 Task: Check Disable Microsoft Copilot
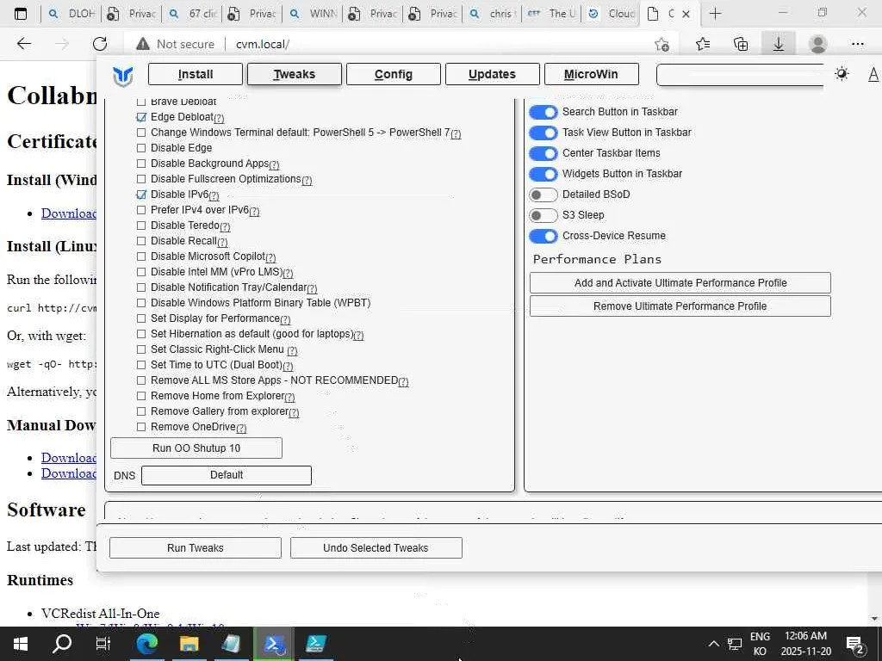tap(141, 256)
